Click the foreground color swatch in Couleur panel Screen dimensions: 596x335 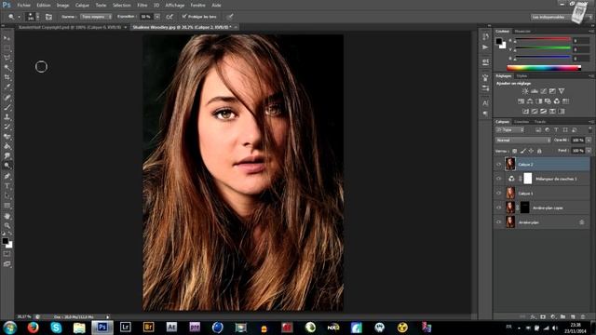pyautogui.click(x=499, y=41)
